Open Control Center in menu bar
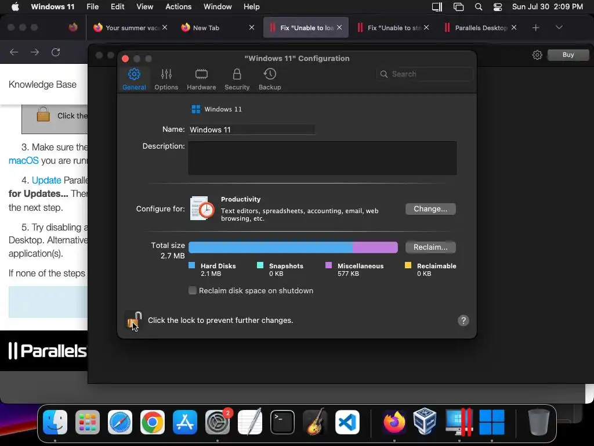Viewport: 594px width, 446px height. click(x=498, y=7)
